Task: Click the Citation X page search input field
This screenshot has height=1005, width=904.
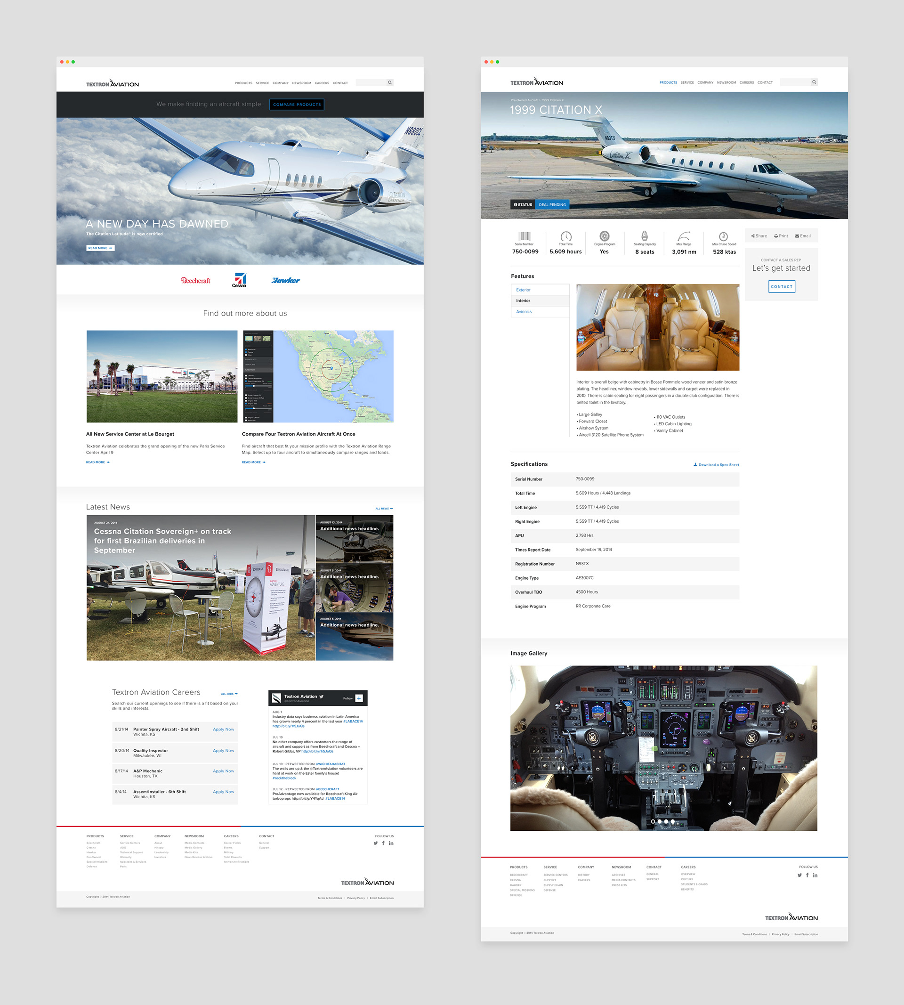Action: [x=796, y=82]
